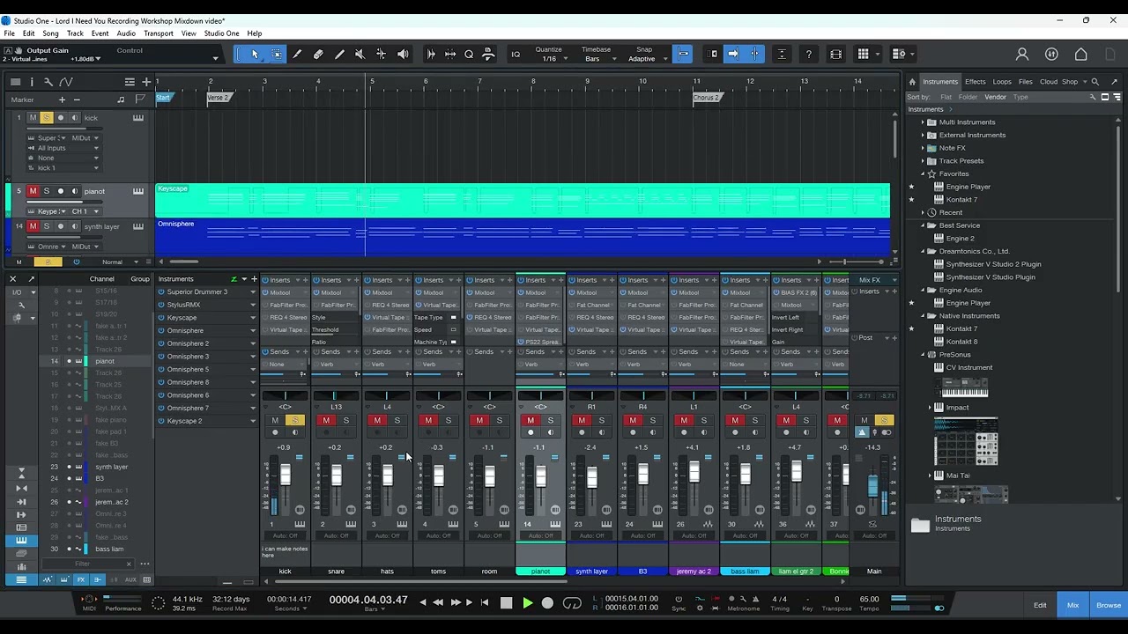
Task: Arm record on synth layer track
Action: (x=61, y=226)
